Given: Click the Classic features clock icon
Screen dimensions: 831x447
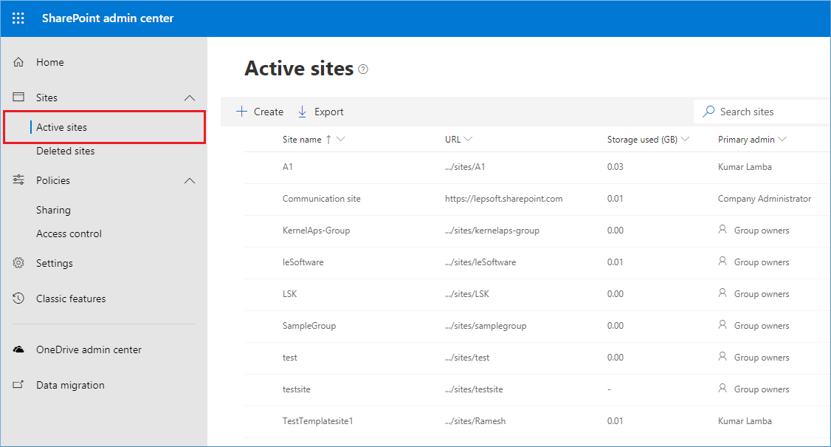Looking at the screenshot, I should click(x=18, y=298).
